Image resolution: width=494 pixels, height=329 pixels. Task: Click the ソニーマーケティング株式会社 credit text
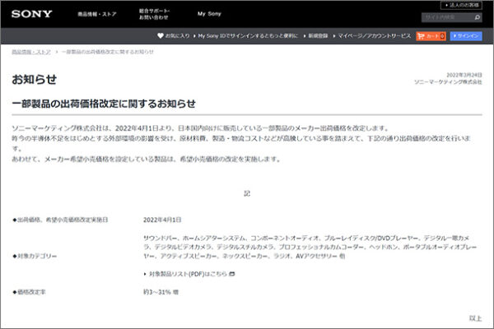(448, 82)
